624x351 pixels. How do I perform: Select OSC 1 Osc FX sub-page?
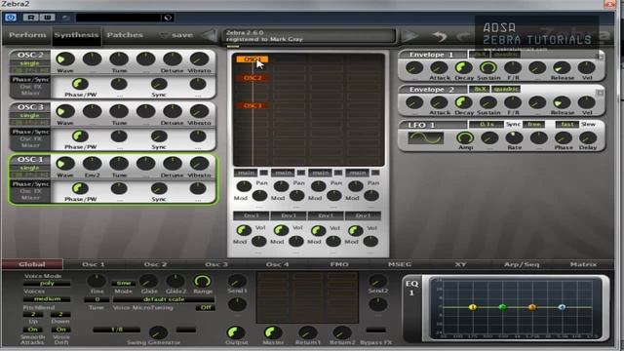pos(30,191)
